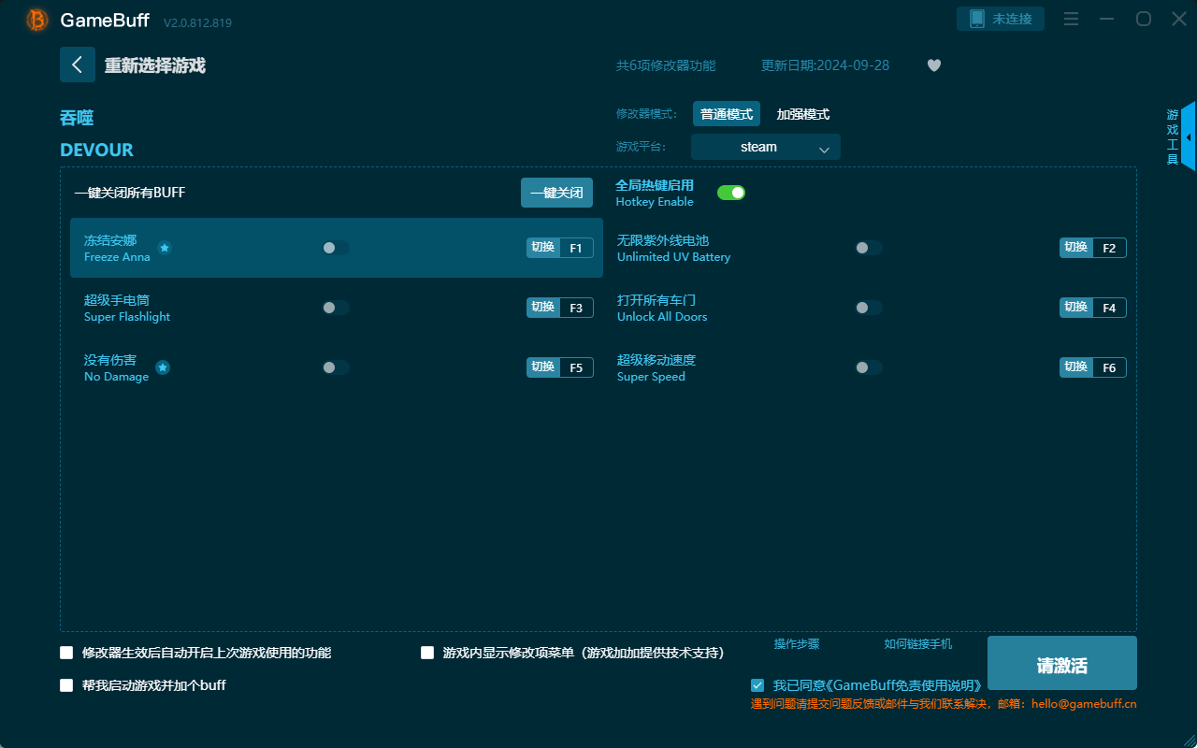Click the star icon next to No Damage
1197x748 pixels.
(163, 367)
